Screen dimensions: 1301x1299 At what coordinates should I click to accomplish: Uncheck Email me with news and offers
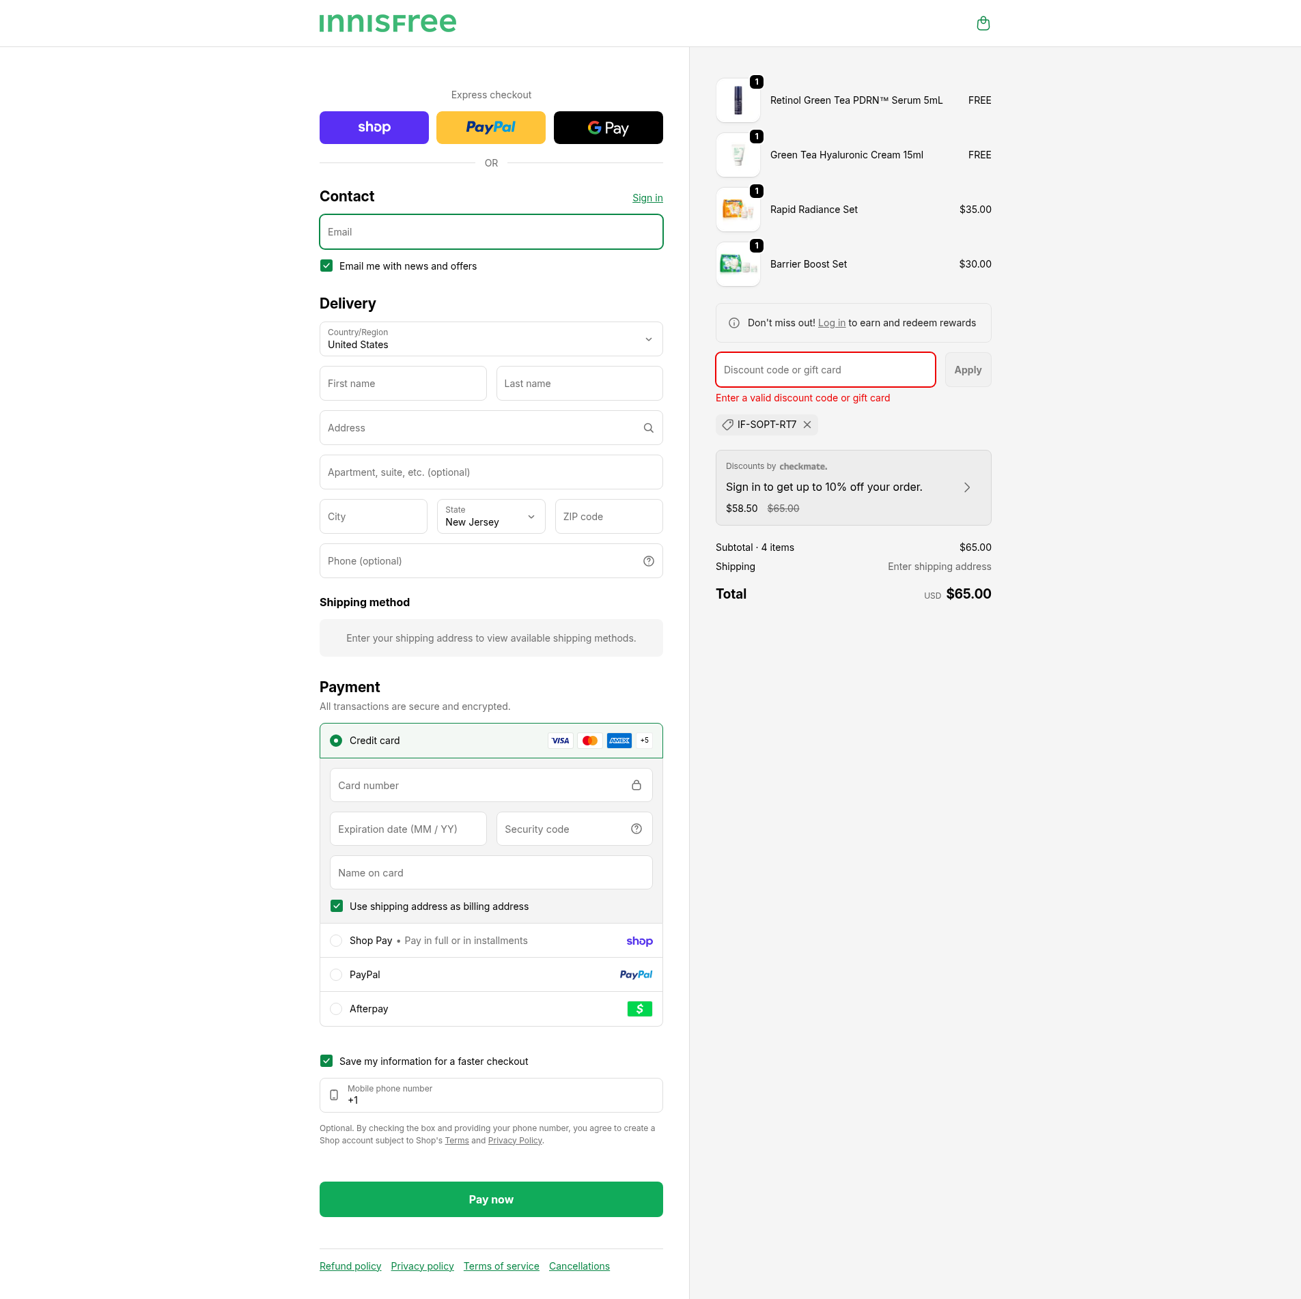coord(326,266)
